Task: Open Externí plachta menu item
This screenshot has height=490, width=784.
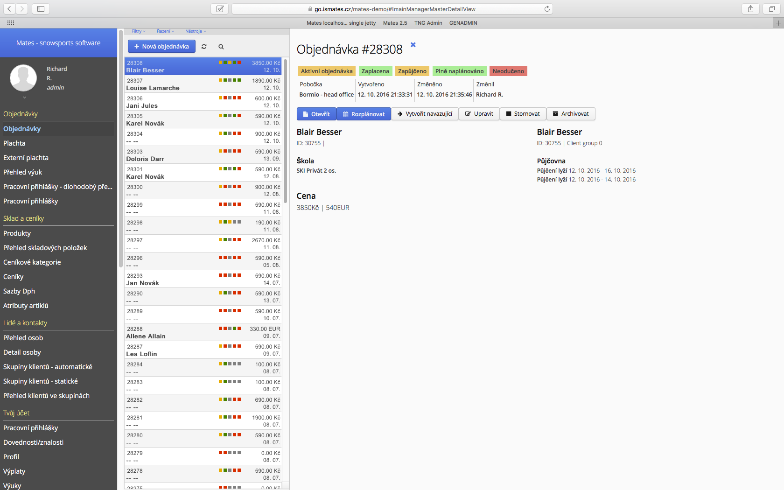Action: click(26, 158)
